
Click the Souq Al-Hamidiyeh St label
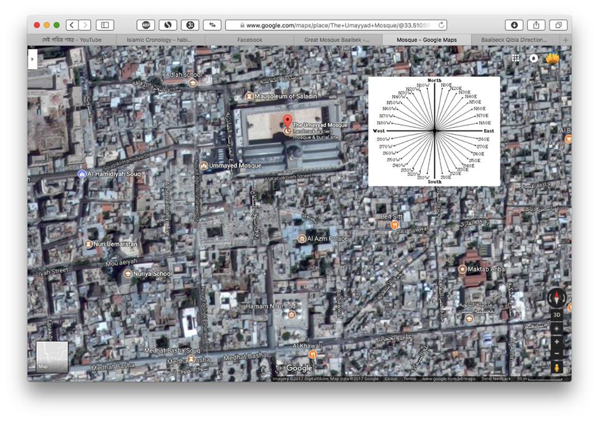(x=126, y=162)
